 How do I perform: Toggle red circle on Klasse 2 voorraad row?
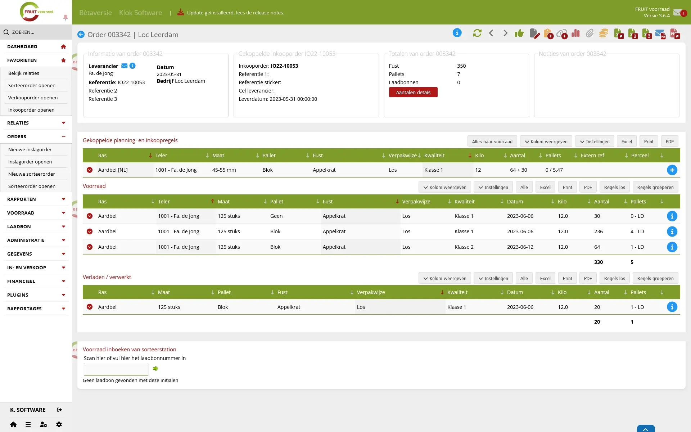(x=90, y=247)
